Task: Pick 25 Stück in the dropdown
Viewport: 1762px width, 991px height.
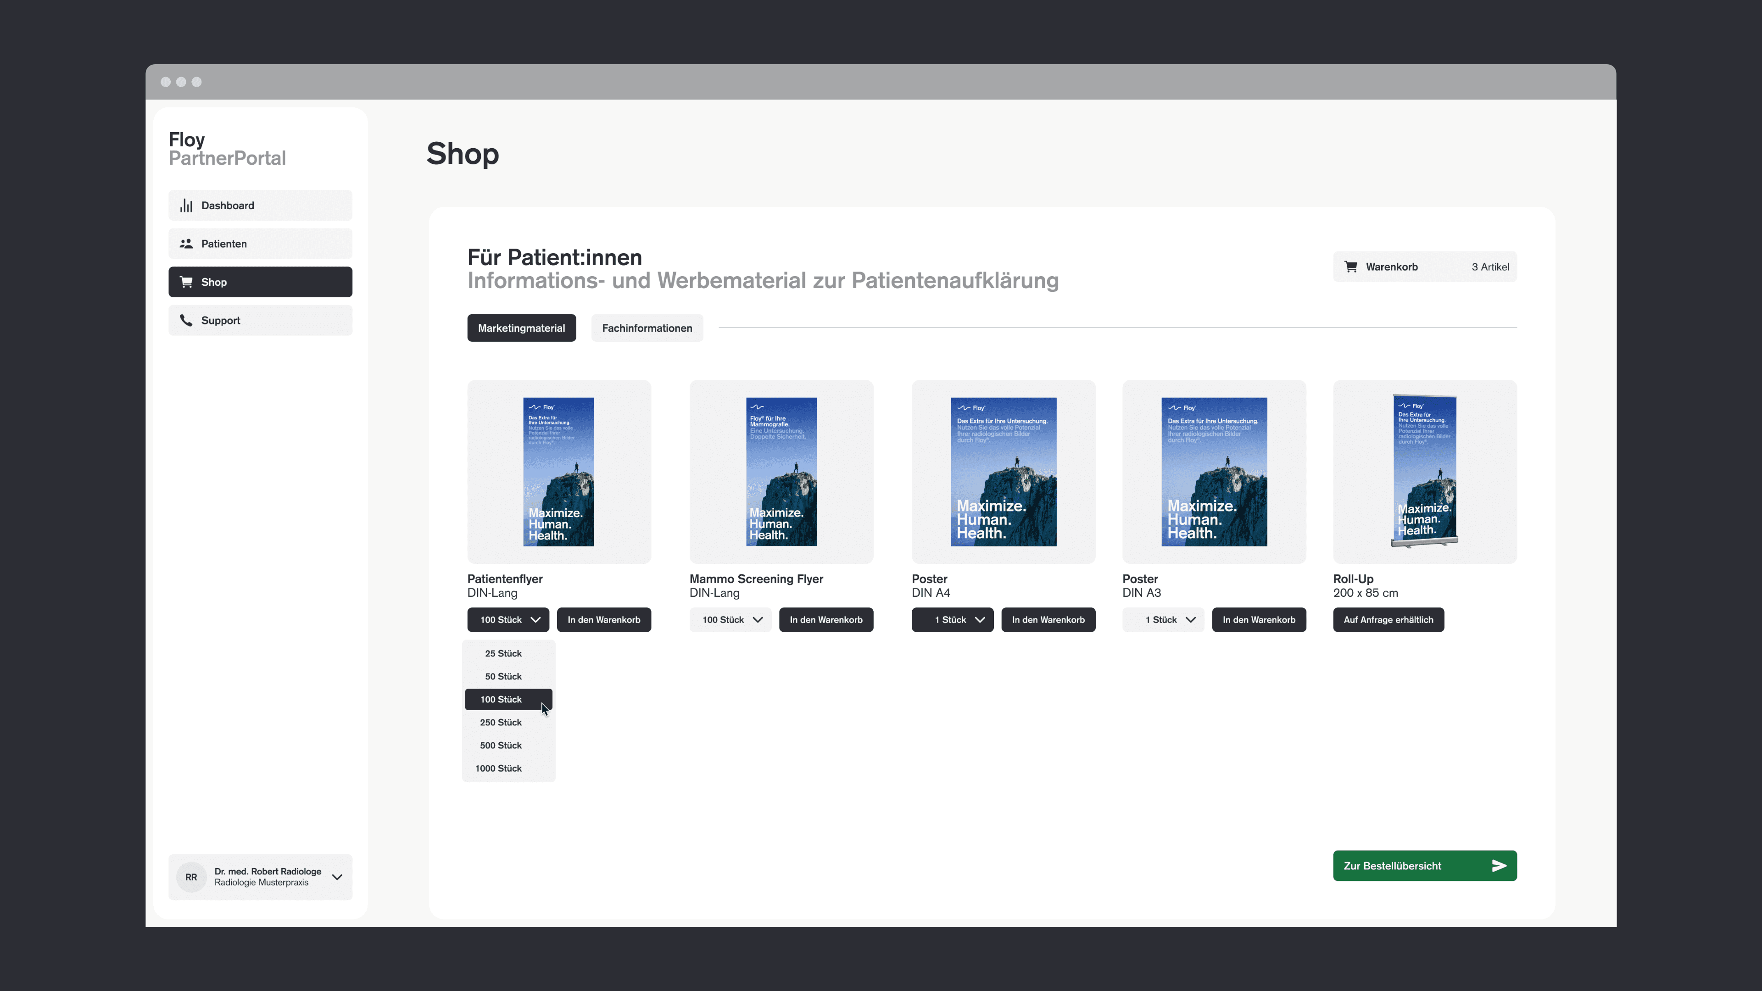Action: [x=503, y=653]
